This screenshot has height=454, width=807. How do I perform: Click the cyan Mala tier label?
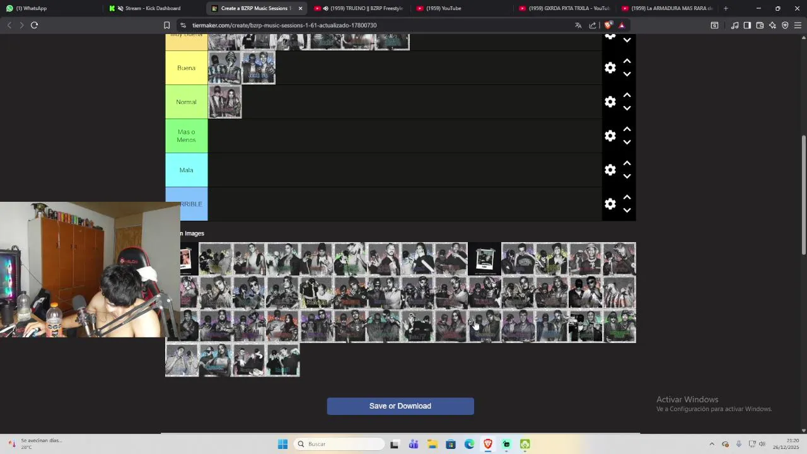[x=186, y=170]
